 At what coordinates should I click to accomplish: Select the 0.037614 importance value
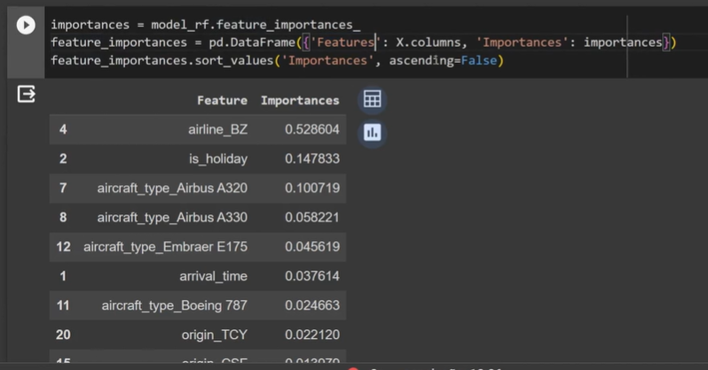pos(312,276)
